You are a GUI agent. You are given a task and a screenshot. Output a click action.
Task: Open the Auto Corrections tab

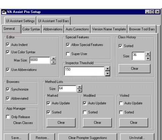coord(77,29)
